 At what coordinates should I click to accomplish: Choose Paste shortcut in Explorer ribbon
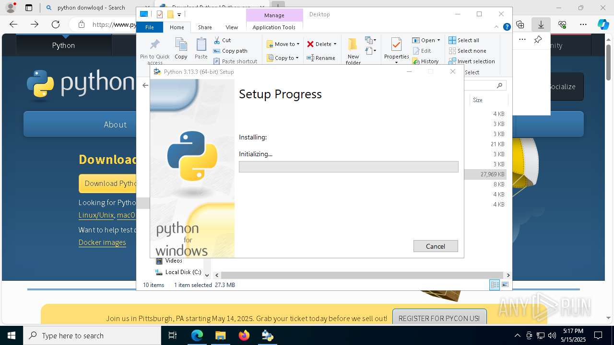(235, 61)
